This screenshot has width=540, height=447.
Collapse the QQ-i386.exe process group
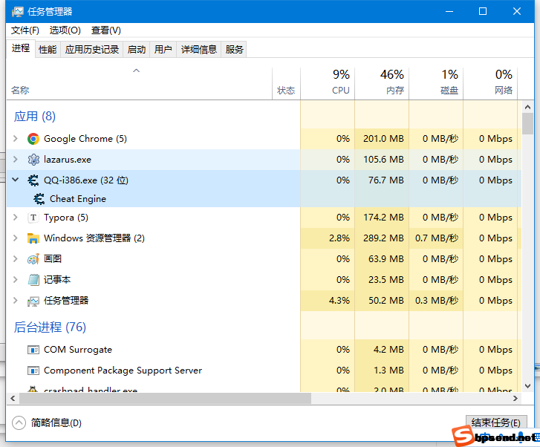15,180
